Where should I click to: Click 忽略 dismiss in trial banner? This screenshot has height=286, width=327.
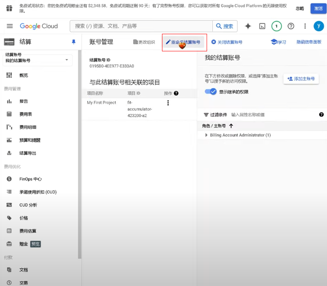pos(299,8)
